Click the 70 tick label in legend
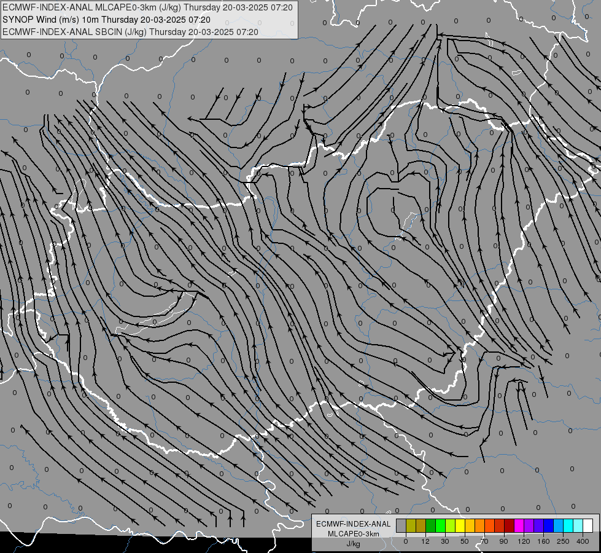Viewport: 601px width, 553px height. (484, 541)
